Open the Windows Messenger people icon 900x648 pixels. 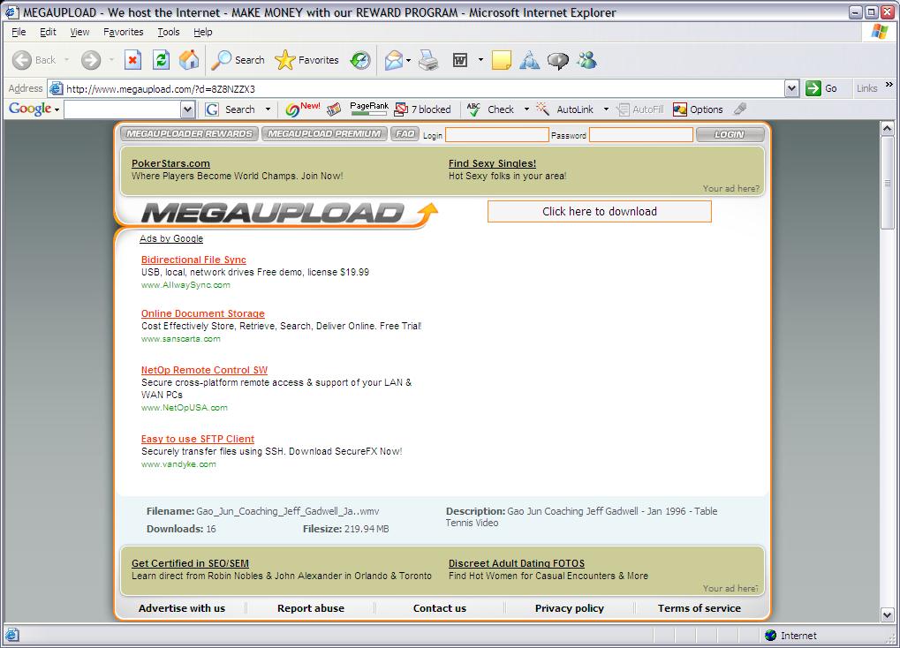[x=586, y=60]
